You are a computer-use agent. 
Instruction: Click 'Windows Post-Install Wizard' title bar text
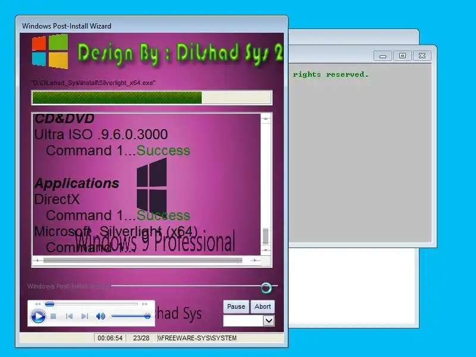coord(67,26)
